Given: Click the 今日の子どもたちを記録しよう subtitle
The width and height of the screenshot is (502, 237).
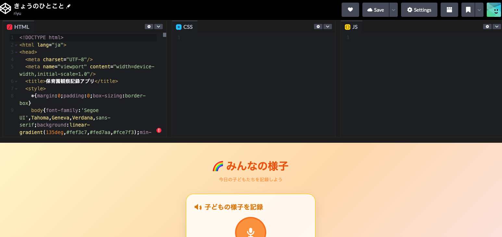Looking at the screenshot, I should 251,179.
